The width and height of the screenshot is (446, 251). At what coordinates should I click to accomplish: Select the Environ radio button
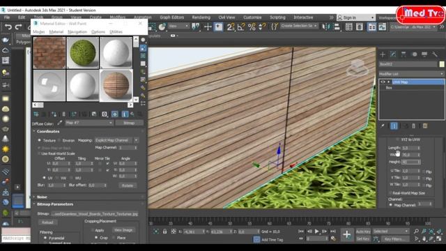click(59, 140)
